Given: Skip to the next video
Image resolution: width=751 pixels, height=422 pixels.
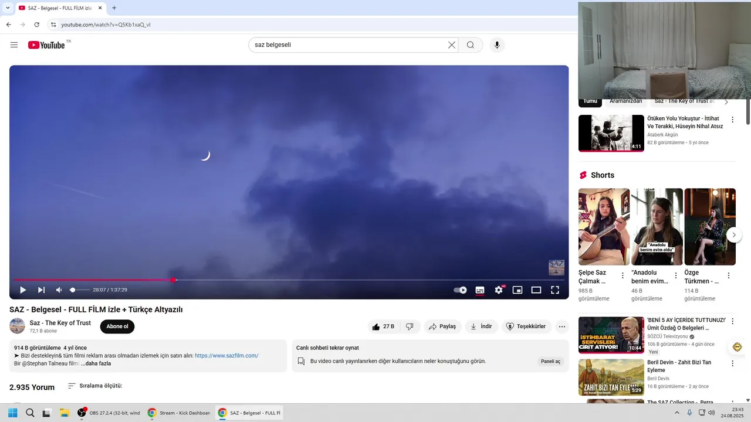Looking at the screenshot, I should [41, 290].
